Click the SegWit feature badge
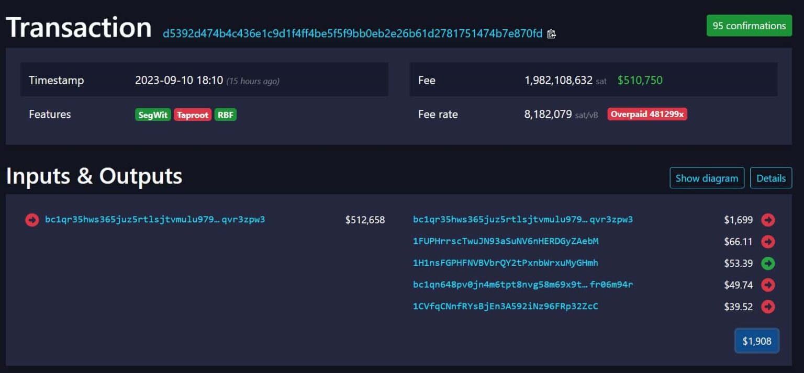The width and height of the screenshot is (804, 373). (153, 115)
